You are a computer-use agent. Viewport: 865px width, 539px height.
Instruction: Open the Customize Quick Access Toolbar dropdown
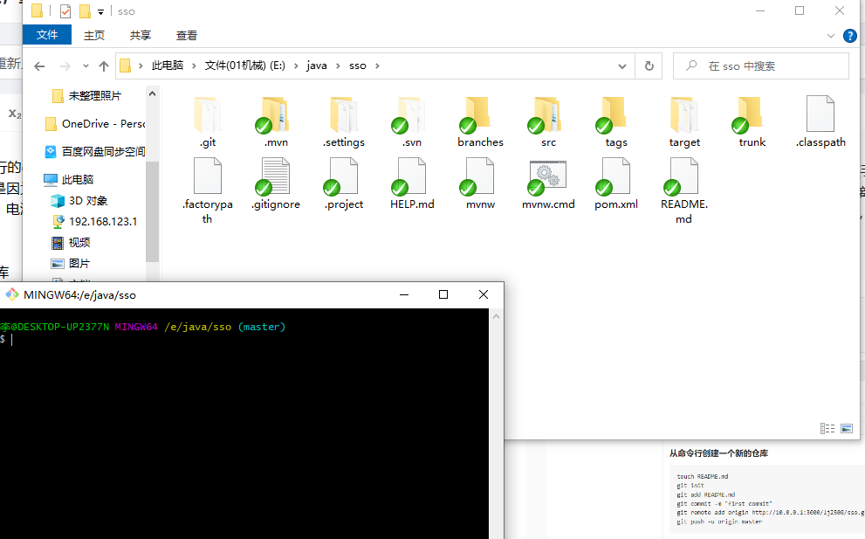tap(101, 11)
